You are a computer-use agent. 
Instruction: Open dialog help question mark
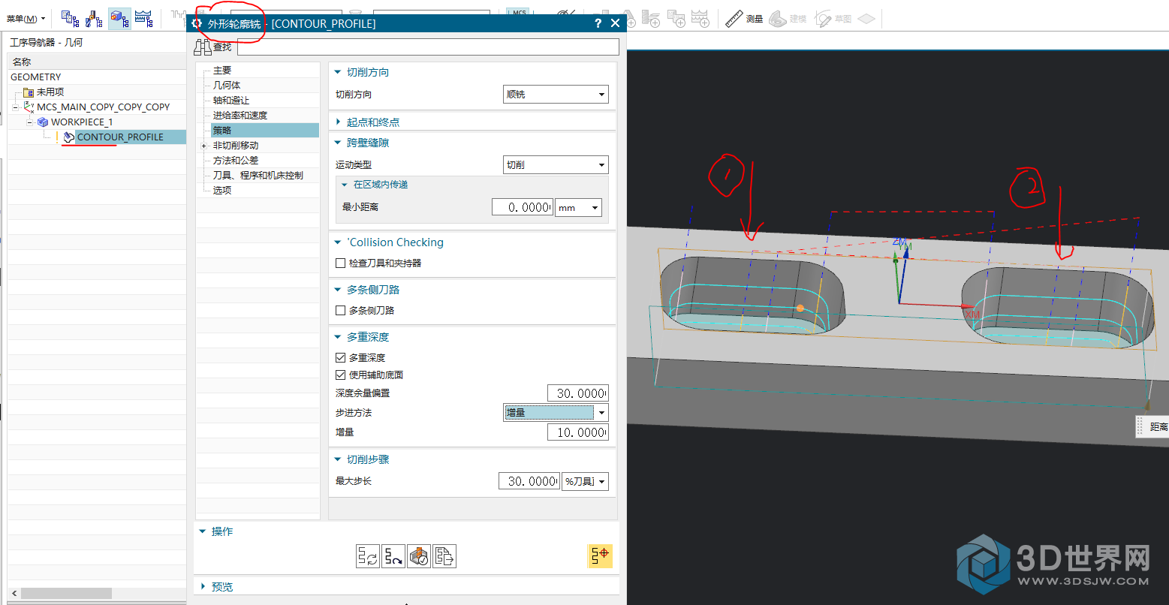(598, 23)
